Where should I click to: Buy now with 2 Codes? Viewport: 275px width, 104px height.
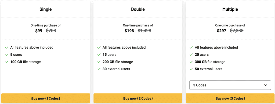click(x=138, y=98)
